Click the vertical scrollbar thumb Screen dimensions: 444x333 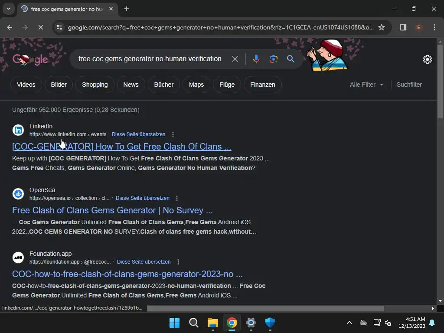pyautogui.click(x=440, y=82)
